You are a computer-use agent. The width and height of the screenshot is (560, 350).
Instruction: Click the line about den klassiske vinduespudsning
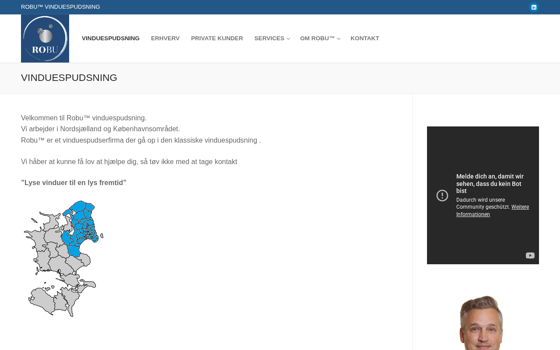point(141,140)
